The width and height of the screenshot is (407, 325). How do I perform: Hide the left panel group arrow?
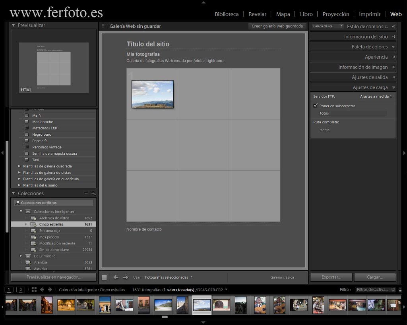coord(2,153)
